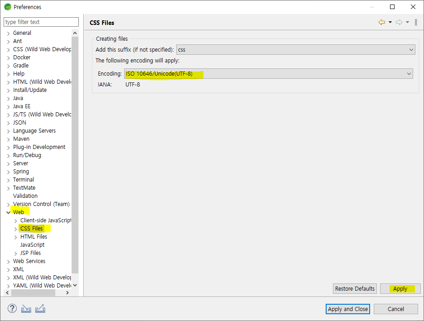Click the tree horizontal scroll right arrow
The image size is (424, 321).
67,292
